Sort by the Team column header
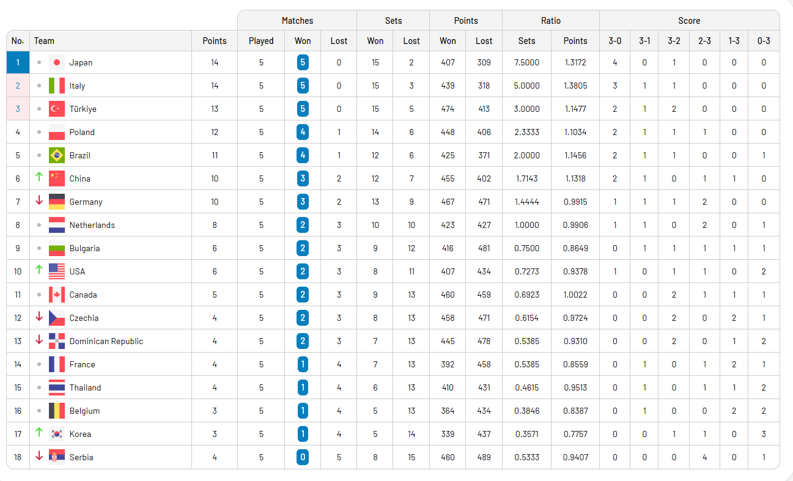The height and width of the screenshot is (481, 793). [x=44, y=41]
